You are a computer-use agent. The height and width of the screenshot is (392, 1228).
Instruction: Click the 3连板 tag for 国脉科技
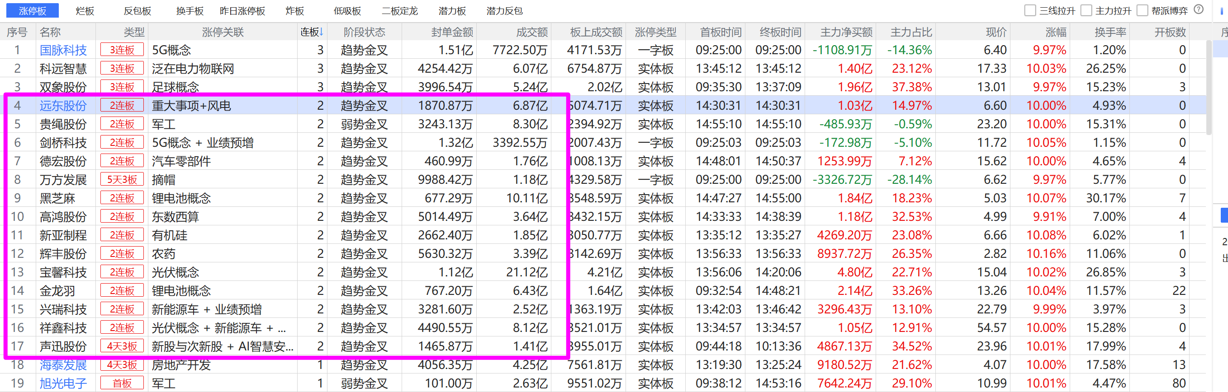click(x=122, y=50)
